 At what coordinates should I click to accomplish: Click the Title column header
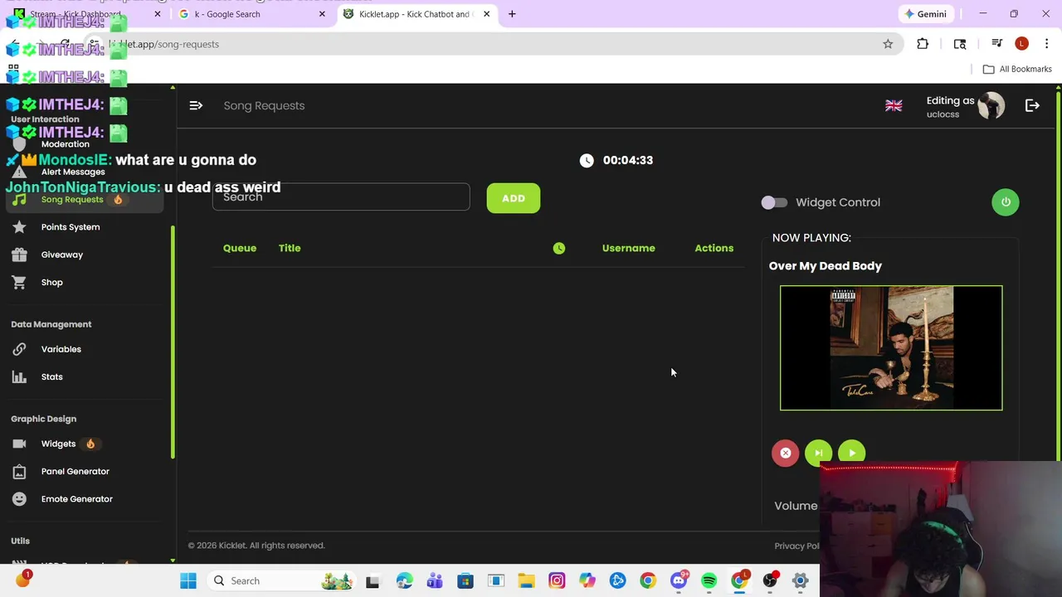[290, 248]
